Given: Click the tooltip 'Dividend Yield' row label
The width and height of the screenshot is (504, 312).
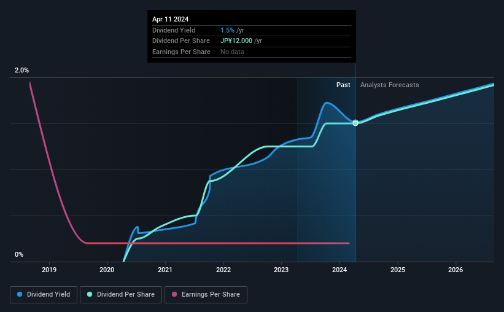Looking at the screenshot, I should 174,30.
